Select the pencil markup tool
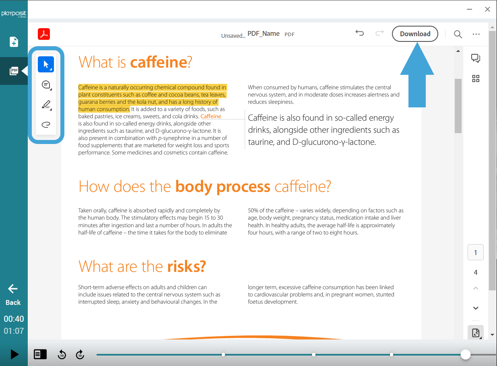497x366 pixels. click(45, 105)
